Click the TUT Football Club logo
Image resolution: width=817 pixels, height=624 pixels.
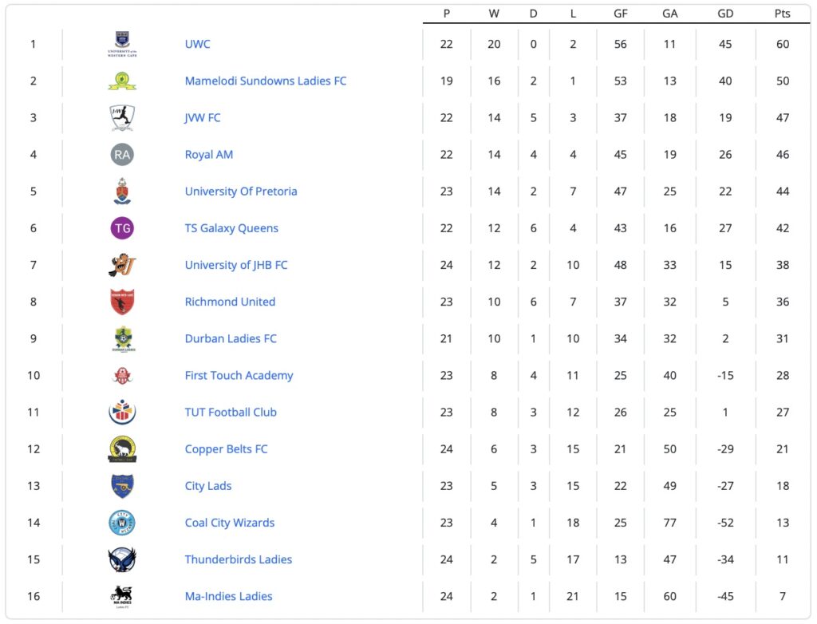(x=122, y=413)
